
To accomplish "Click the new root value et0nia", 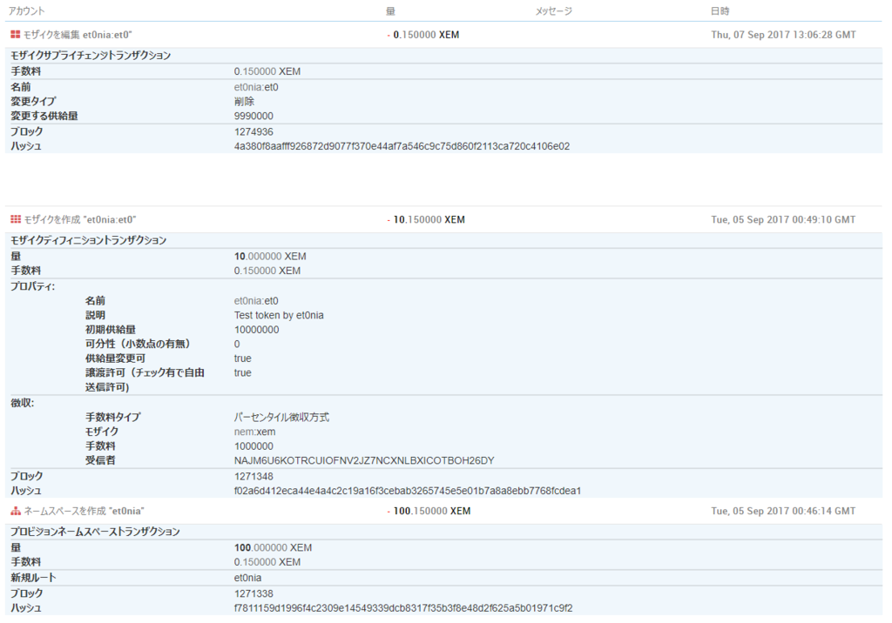I will [248, 578].
